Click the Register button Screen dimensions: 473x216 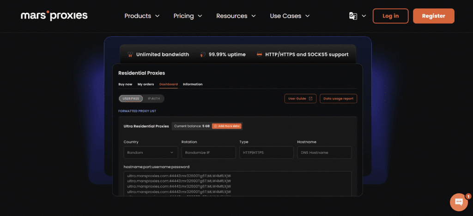click(433, 16)
